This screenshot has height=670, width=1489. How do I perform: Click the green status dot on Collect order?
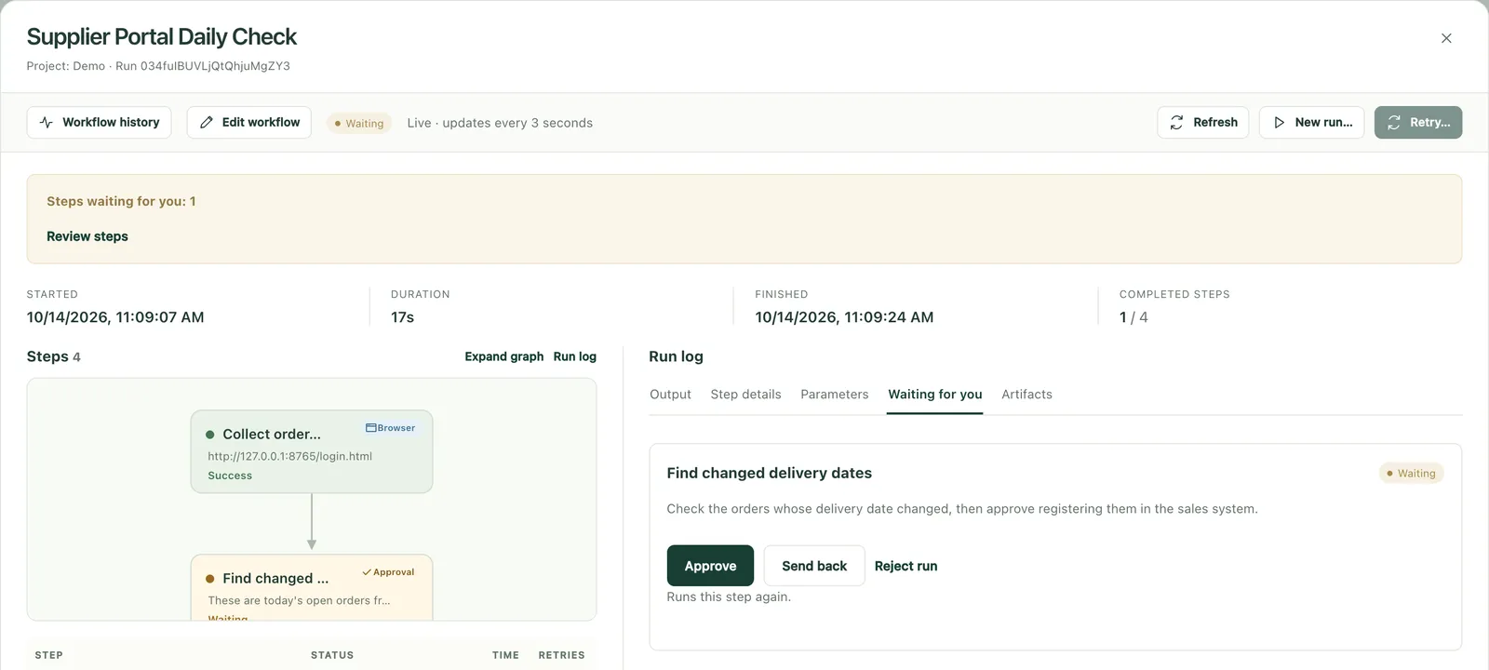pyautogui.click(x=210, y=435)
